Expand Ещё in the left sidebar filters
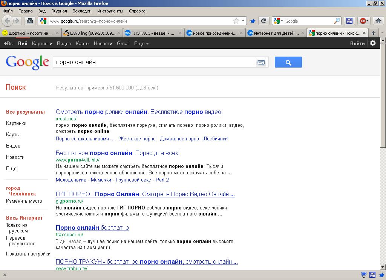Screen dimensions: 386x280 tap(11, 169)
